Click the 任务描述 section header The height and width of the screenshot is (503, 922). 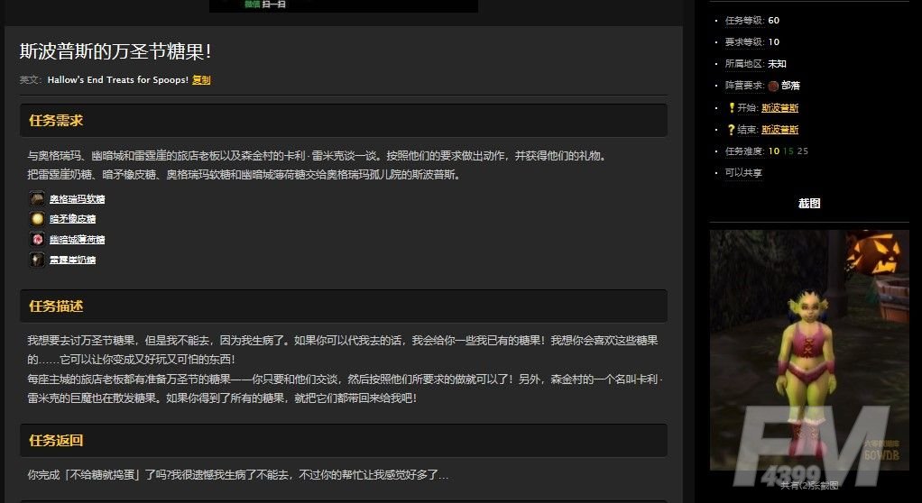click(344, 306)
